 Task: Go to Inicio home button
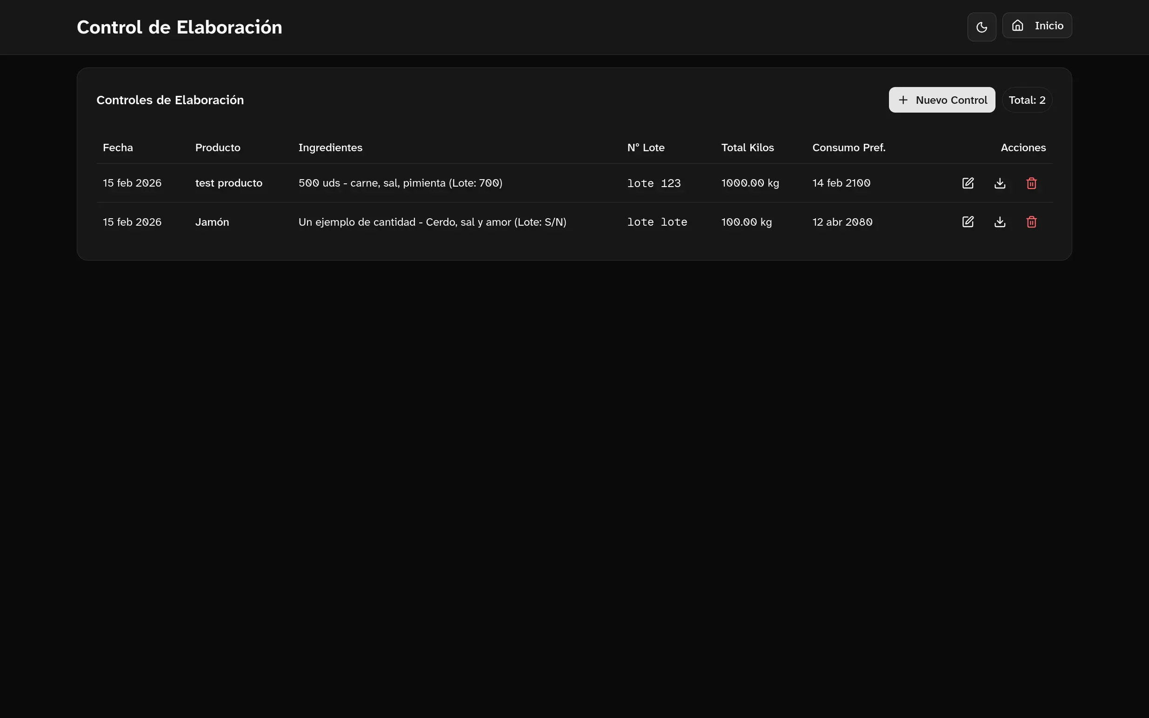[1037, 26]
